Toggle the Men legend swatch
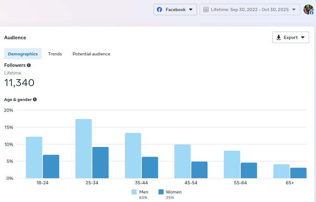The height and width of the screenshot is (202, 316). pos(134,192)
